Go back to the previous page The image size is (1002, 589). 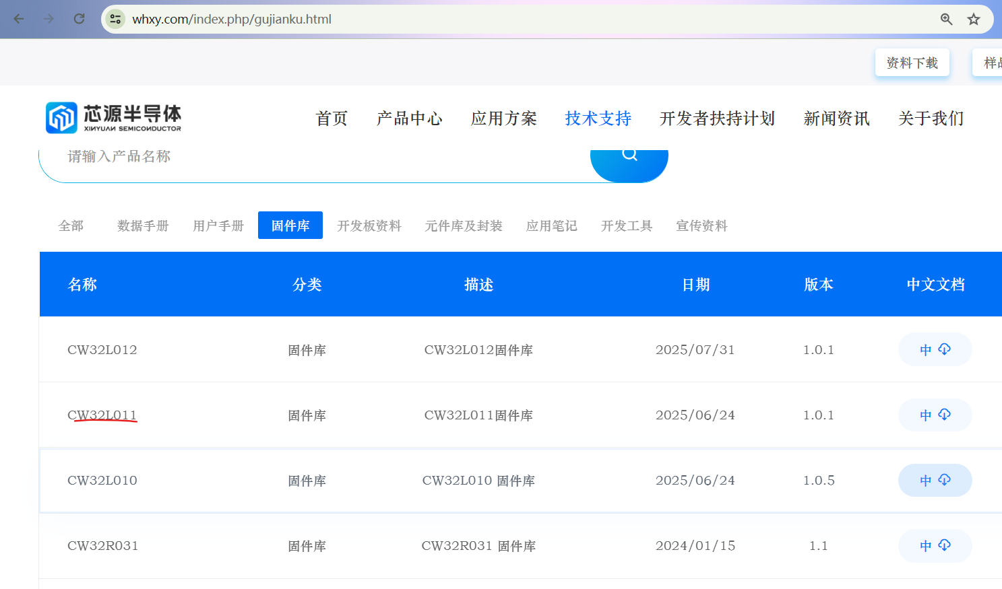pos(19,19)
